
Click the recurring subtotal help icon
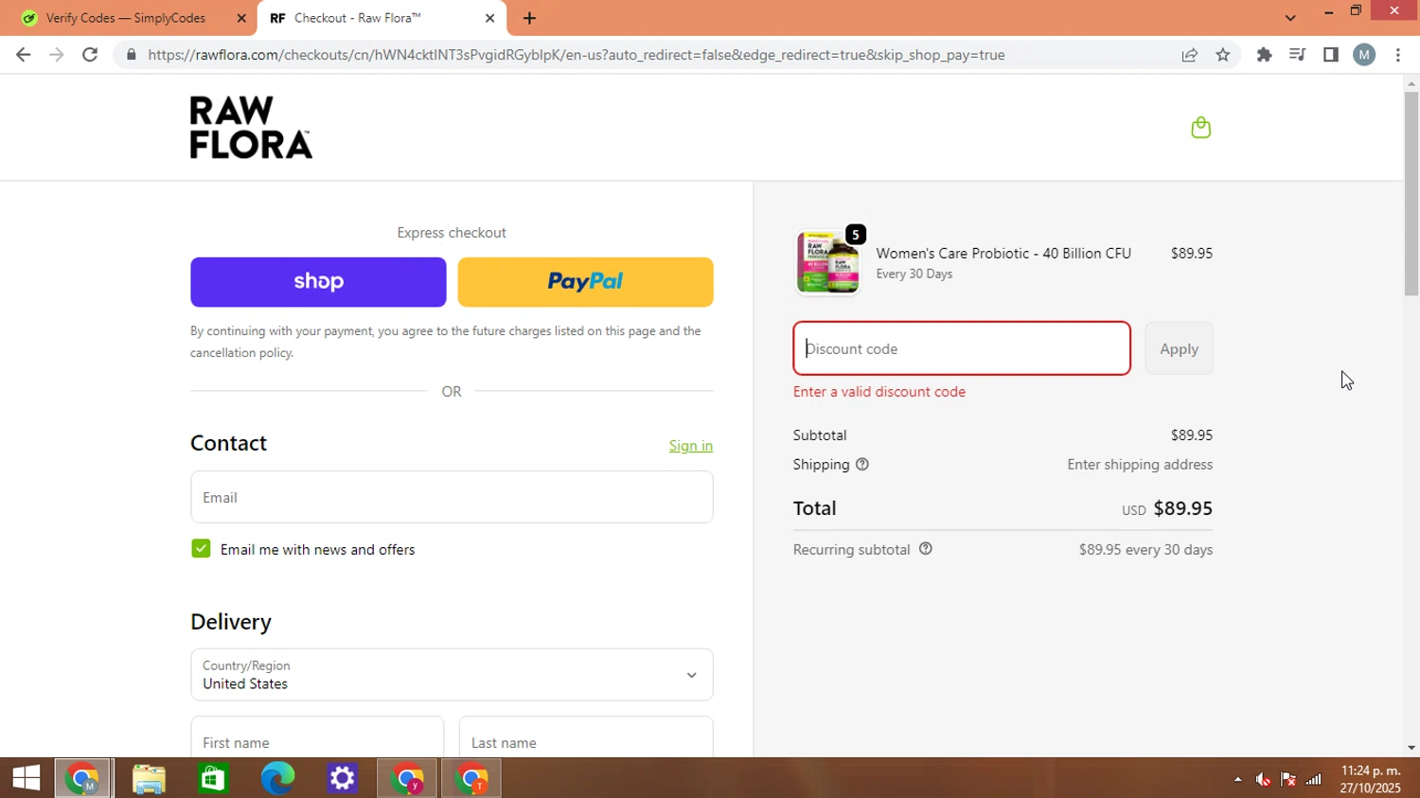tap(926, 548)
